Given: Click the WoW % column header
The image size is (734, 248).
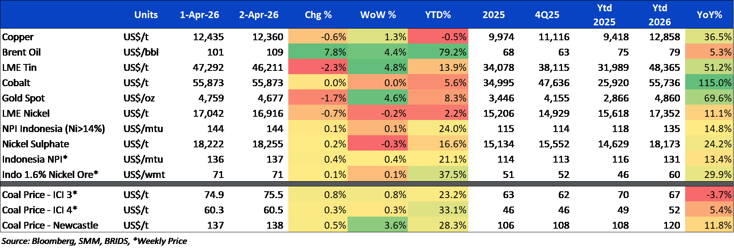Looking at the screenshot, I should point(378,15).
